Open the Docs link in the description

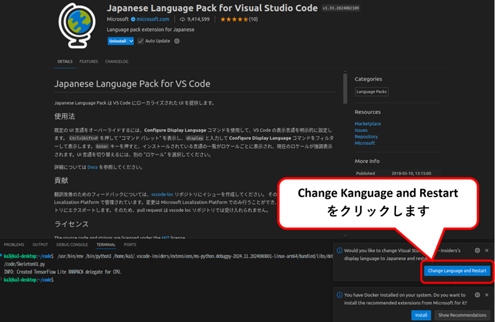(x=92, y=167)
